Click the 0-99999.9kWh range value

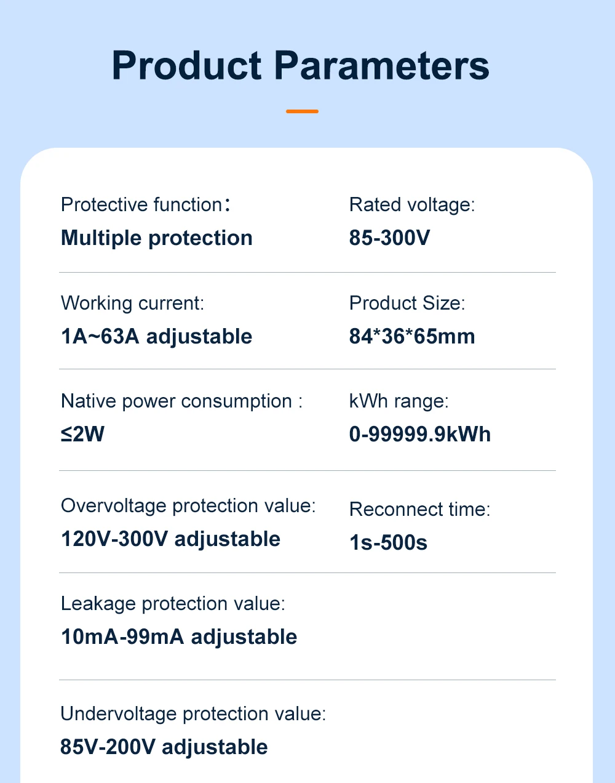420,435
